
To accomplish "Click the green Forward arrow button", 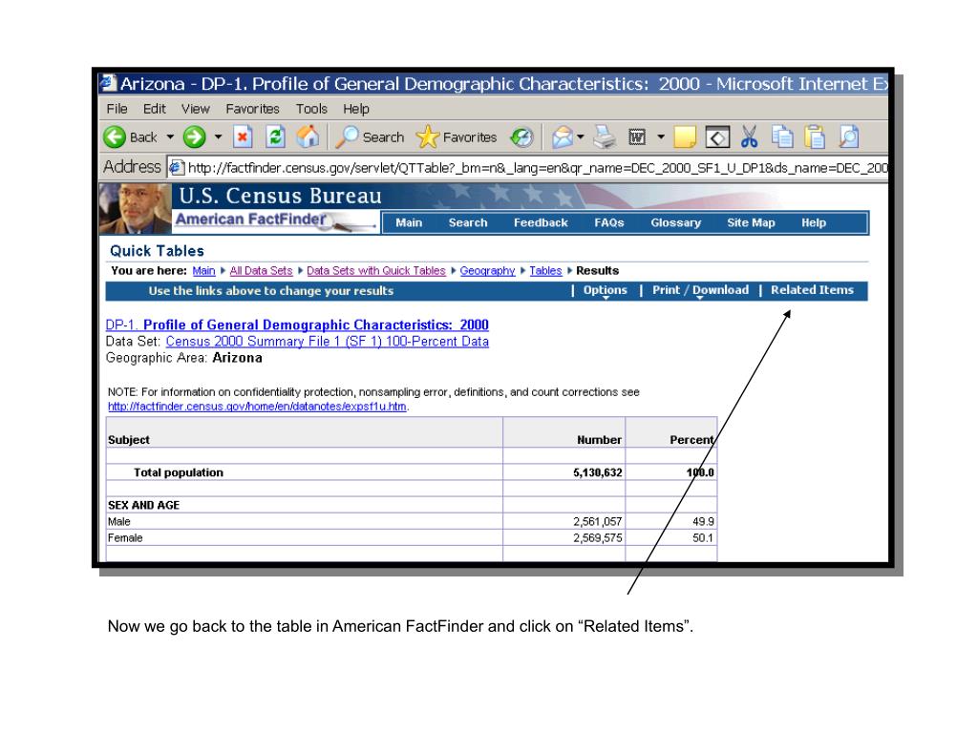I will (196, 137).
